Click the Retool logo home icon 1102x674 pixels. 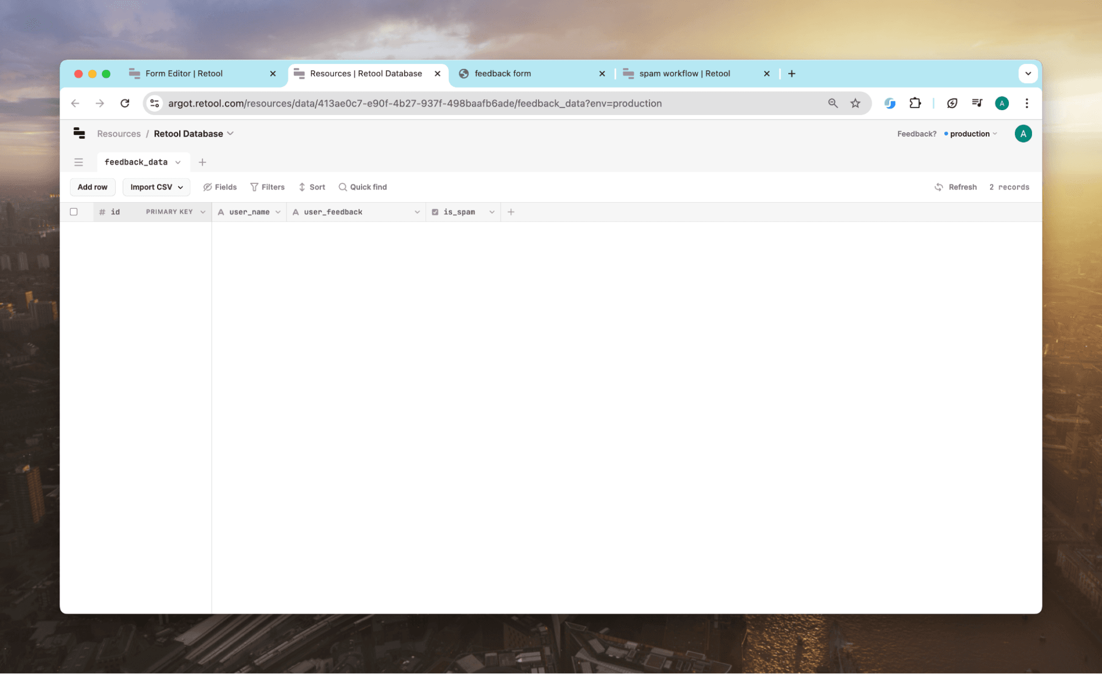pyautogui.click(x=79, y=133)
